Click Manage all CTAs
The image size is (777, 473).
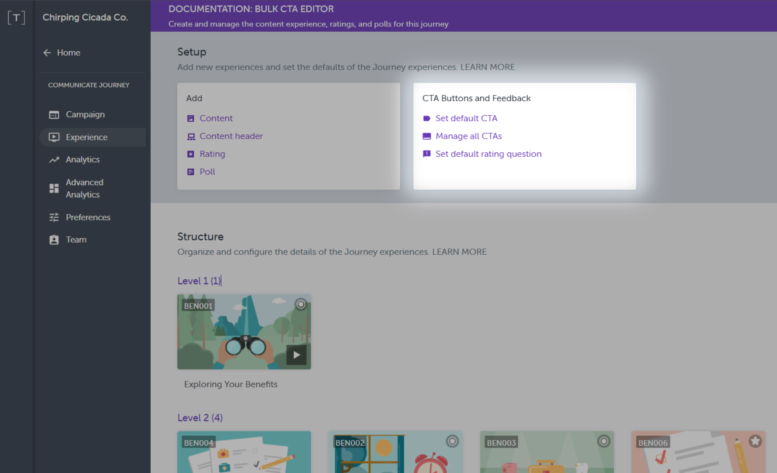[469, 136]
